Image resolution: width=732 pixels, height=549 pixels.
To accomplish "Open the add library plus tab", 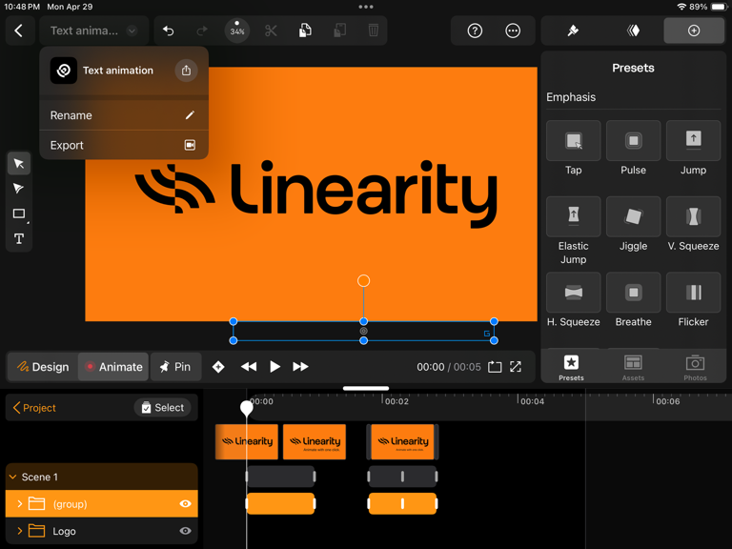I will point(694,30).
